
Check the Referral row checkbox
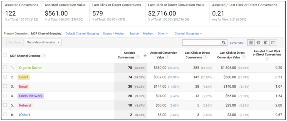tap(5, 105)
